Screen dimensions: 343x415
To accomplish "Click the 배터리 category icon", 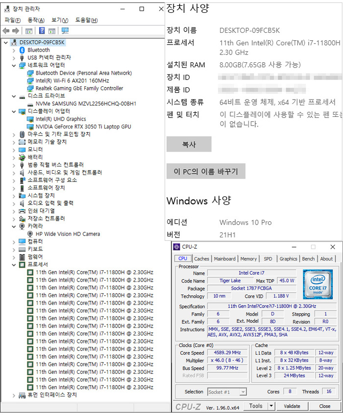I will tap(22, 157).
